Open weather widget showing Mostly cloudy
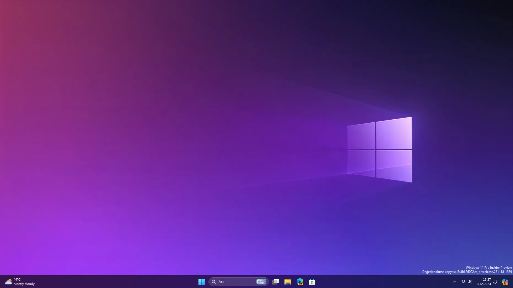 tap(20, 282)
